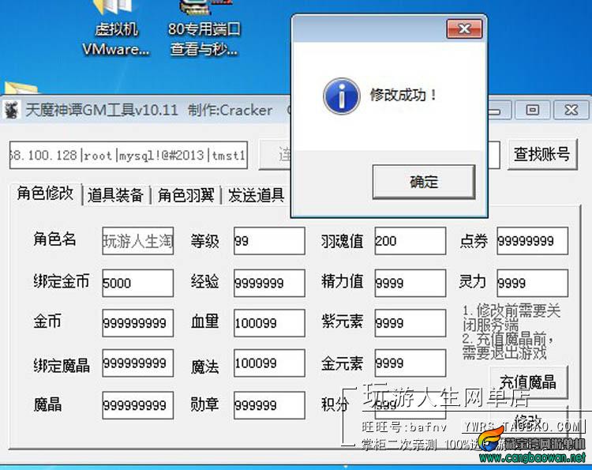The width and height of the screenshot is (592, 470).
Task: Click the 魔晶 input field
Action: tap(138, 405)
